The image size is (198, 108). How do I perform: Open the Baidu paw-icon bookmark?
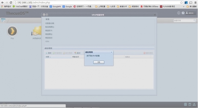coord(38,6)
